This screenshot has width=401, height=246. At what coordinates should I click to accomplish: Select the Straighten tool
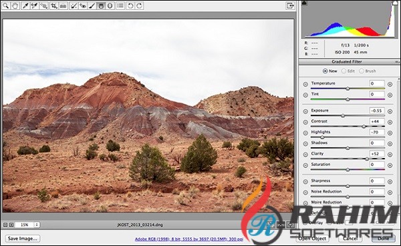coord(63,5)
